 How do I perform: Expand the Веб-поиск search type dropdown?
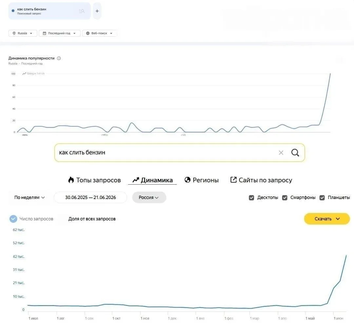tap(100, 33)
